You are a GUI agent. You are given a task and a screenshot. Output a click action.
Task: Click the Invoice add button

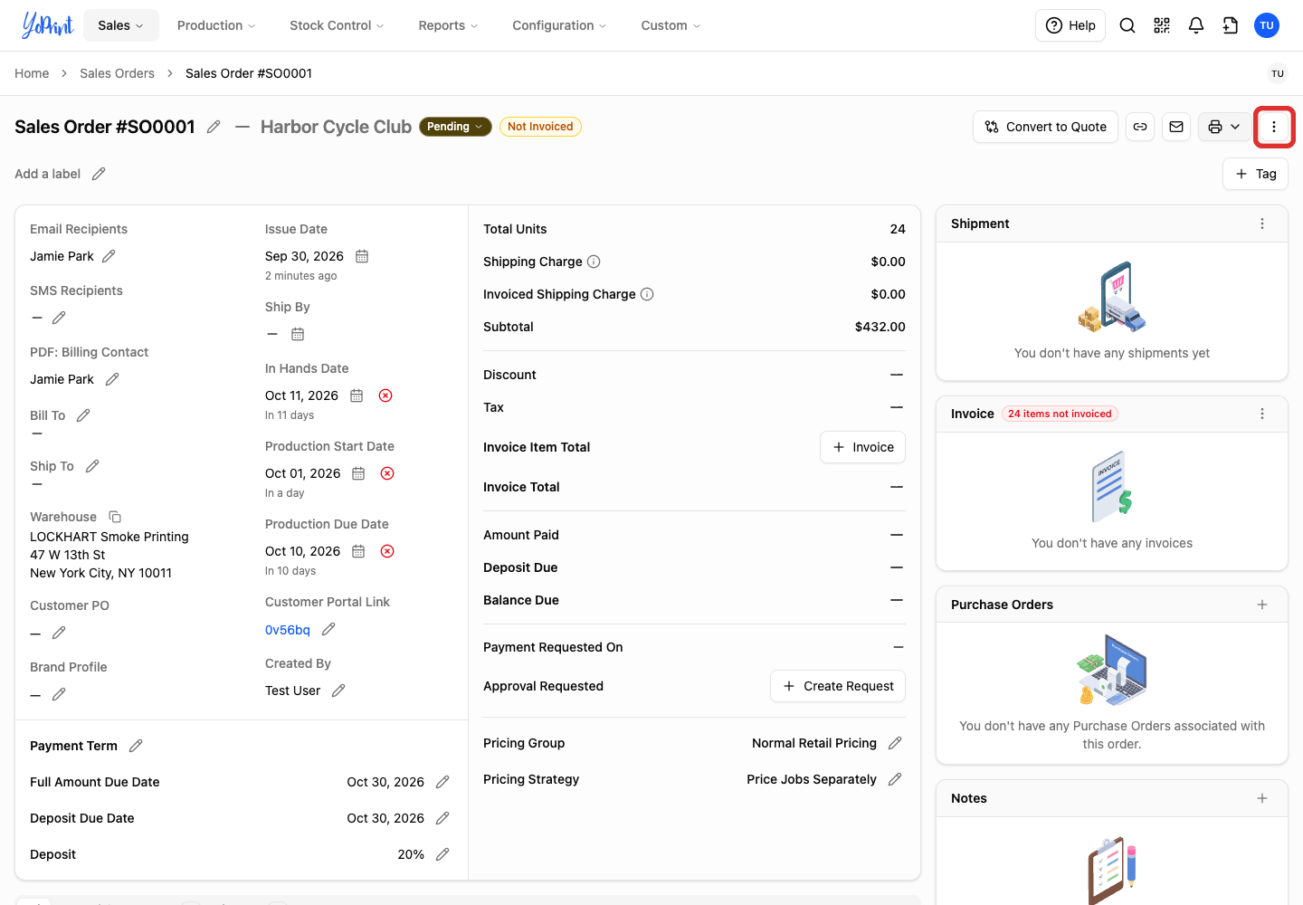click(x=863, y=447)
